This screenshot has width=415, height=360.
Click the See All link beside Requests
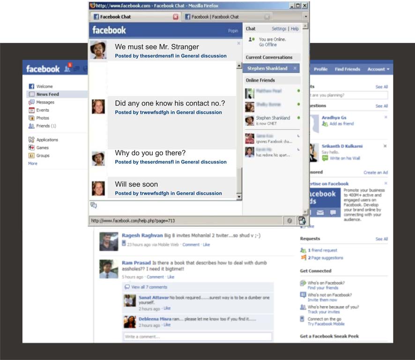(381, 239)
